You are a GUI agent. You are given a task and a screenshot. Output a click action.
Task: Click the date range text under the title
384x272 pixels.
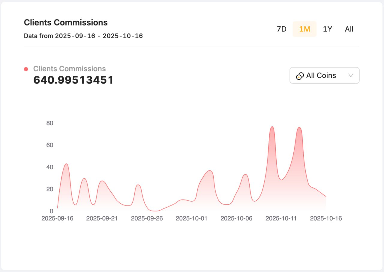click(83, 36)
